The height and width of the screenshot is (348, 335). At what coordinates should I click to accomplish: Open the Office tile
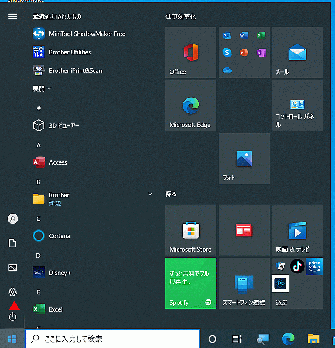[x=191, y=53]
